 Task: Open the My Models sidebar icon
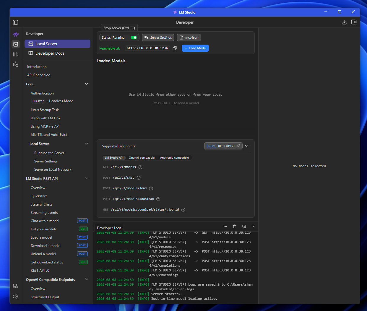(x=16, y=54)
